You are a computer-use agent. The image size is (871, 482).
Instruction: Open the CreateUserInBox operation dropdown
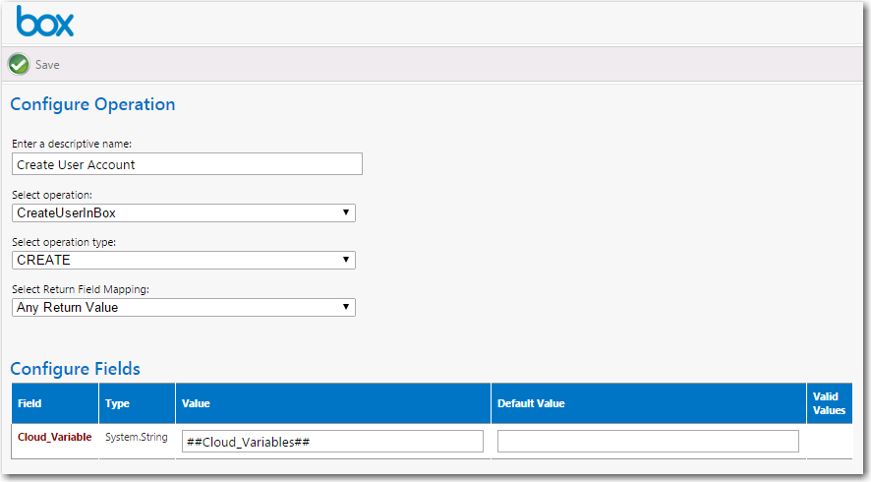click(184, 212)
